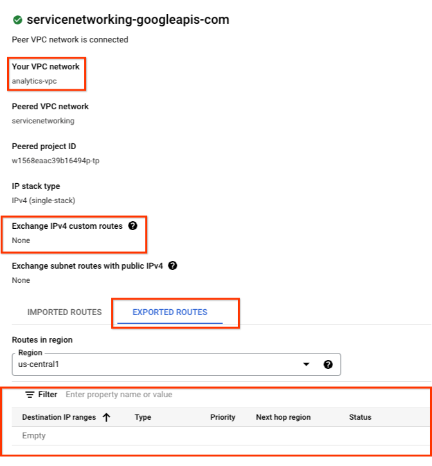
Task: Click the Region help question mark icon
Action: (x=328, y=364)
